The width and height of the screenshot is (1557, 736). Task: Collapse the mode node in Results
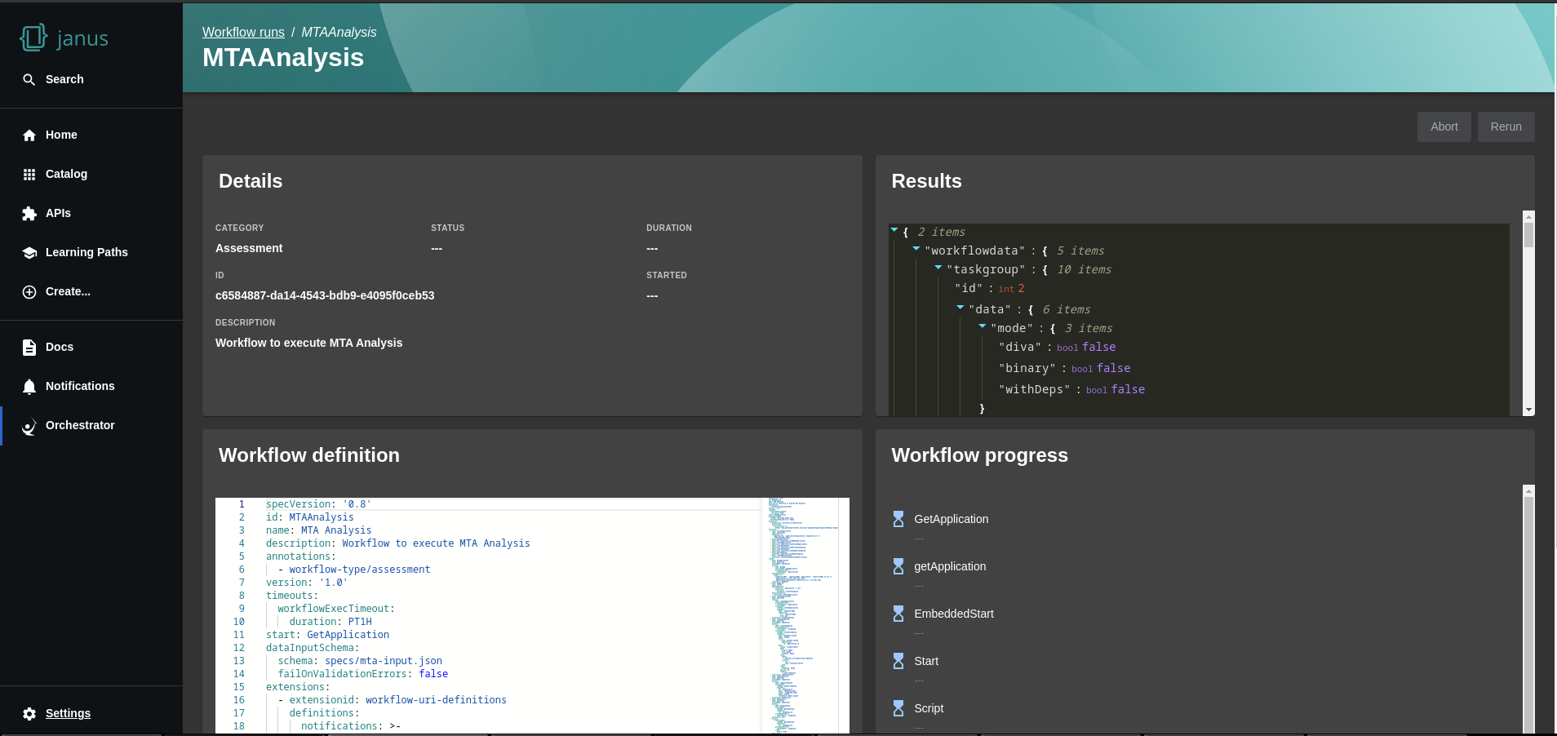tap(983, 326)
